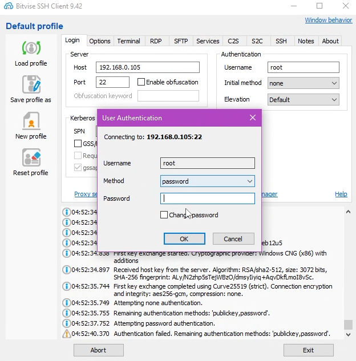Toggle the GSS checkbox in the Kerberos section
Viewport: 356px width, 361px height.
[x=78, y=144]
